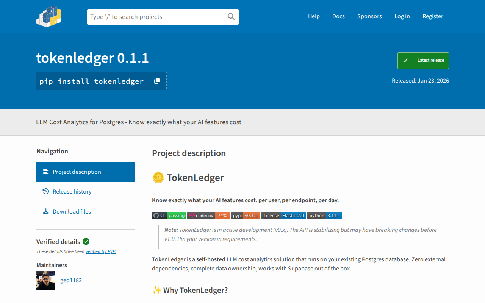Click the sparkles emoji by Why TokenLedger
Image resolution: width=485 pixels, height=303 pixels.
[156, 290]
